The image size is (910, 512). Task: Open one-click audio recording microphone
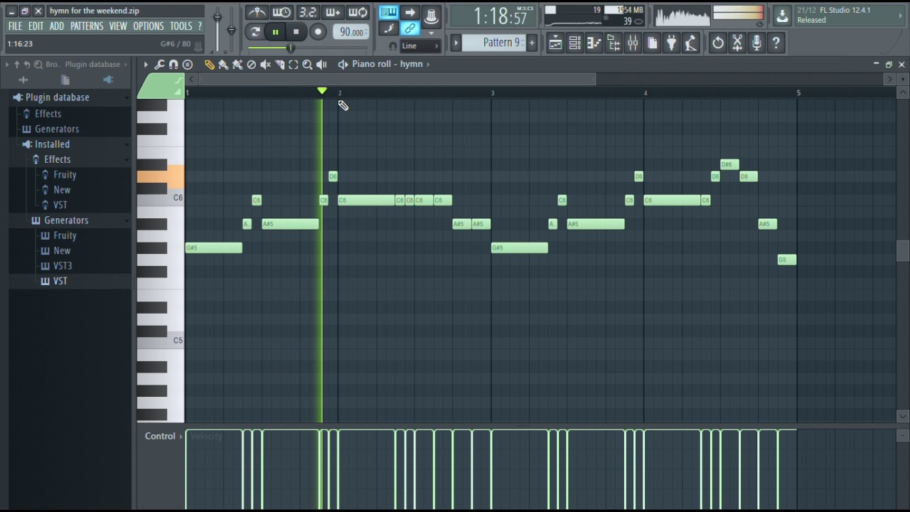(756, 43)
